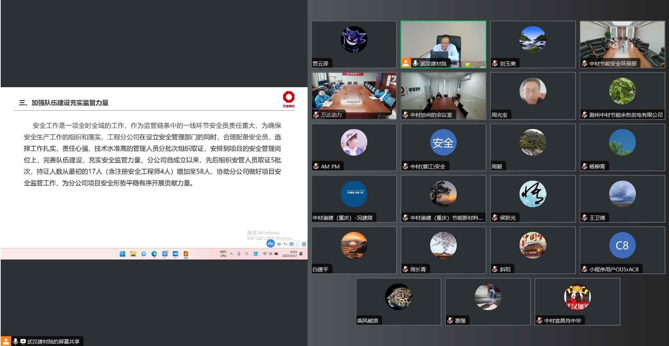Toggle microphone icon on 武汉建材院 video tile
This screenshot has height=346, width=669.
click(415, 63)
